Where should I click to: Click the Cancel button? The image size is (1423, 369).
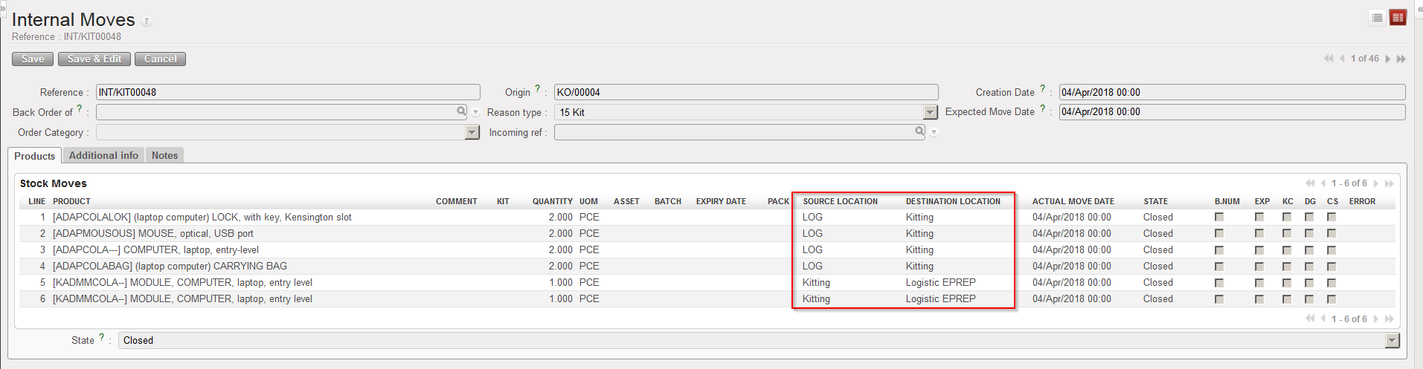(160, 59)
